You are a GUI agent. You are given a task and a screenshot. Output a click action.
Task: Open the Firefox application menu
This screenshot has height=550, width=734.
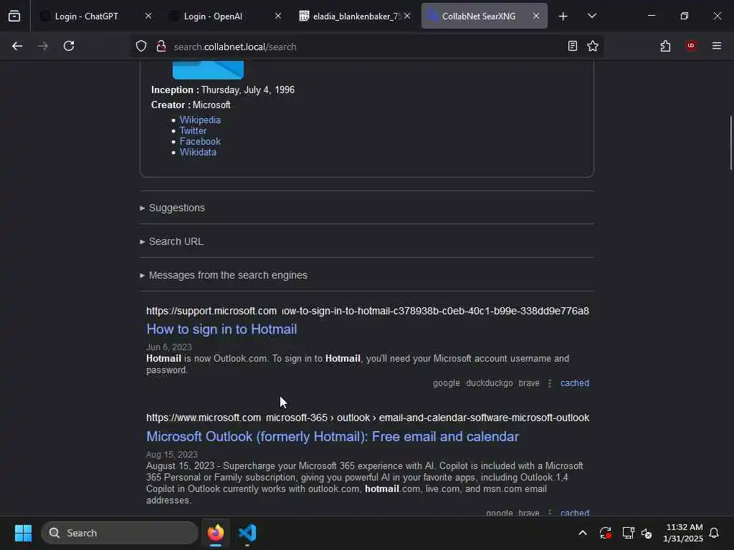[x=717, y=46]
